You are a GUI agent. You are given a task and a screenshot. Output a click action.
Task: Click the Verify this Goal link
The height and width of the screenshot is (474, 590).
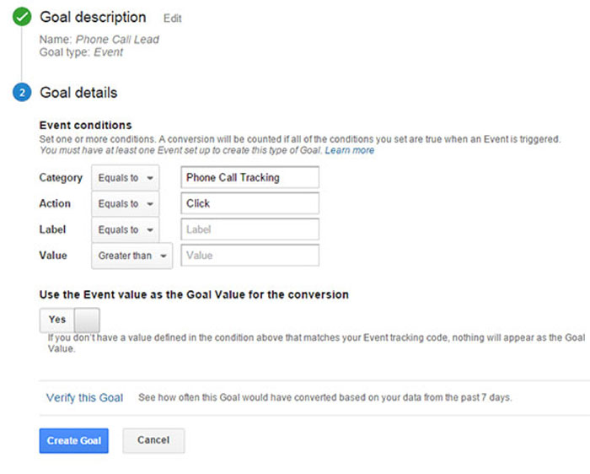tap(84, 397)
